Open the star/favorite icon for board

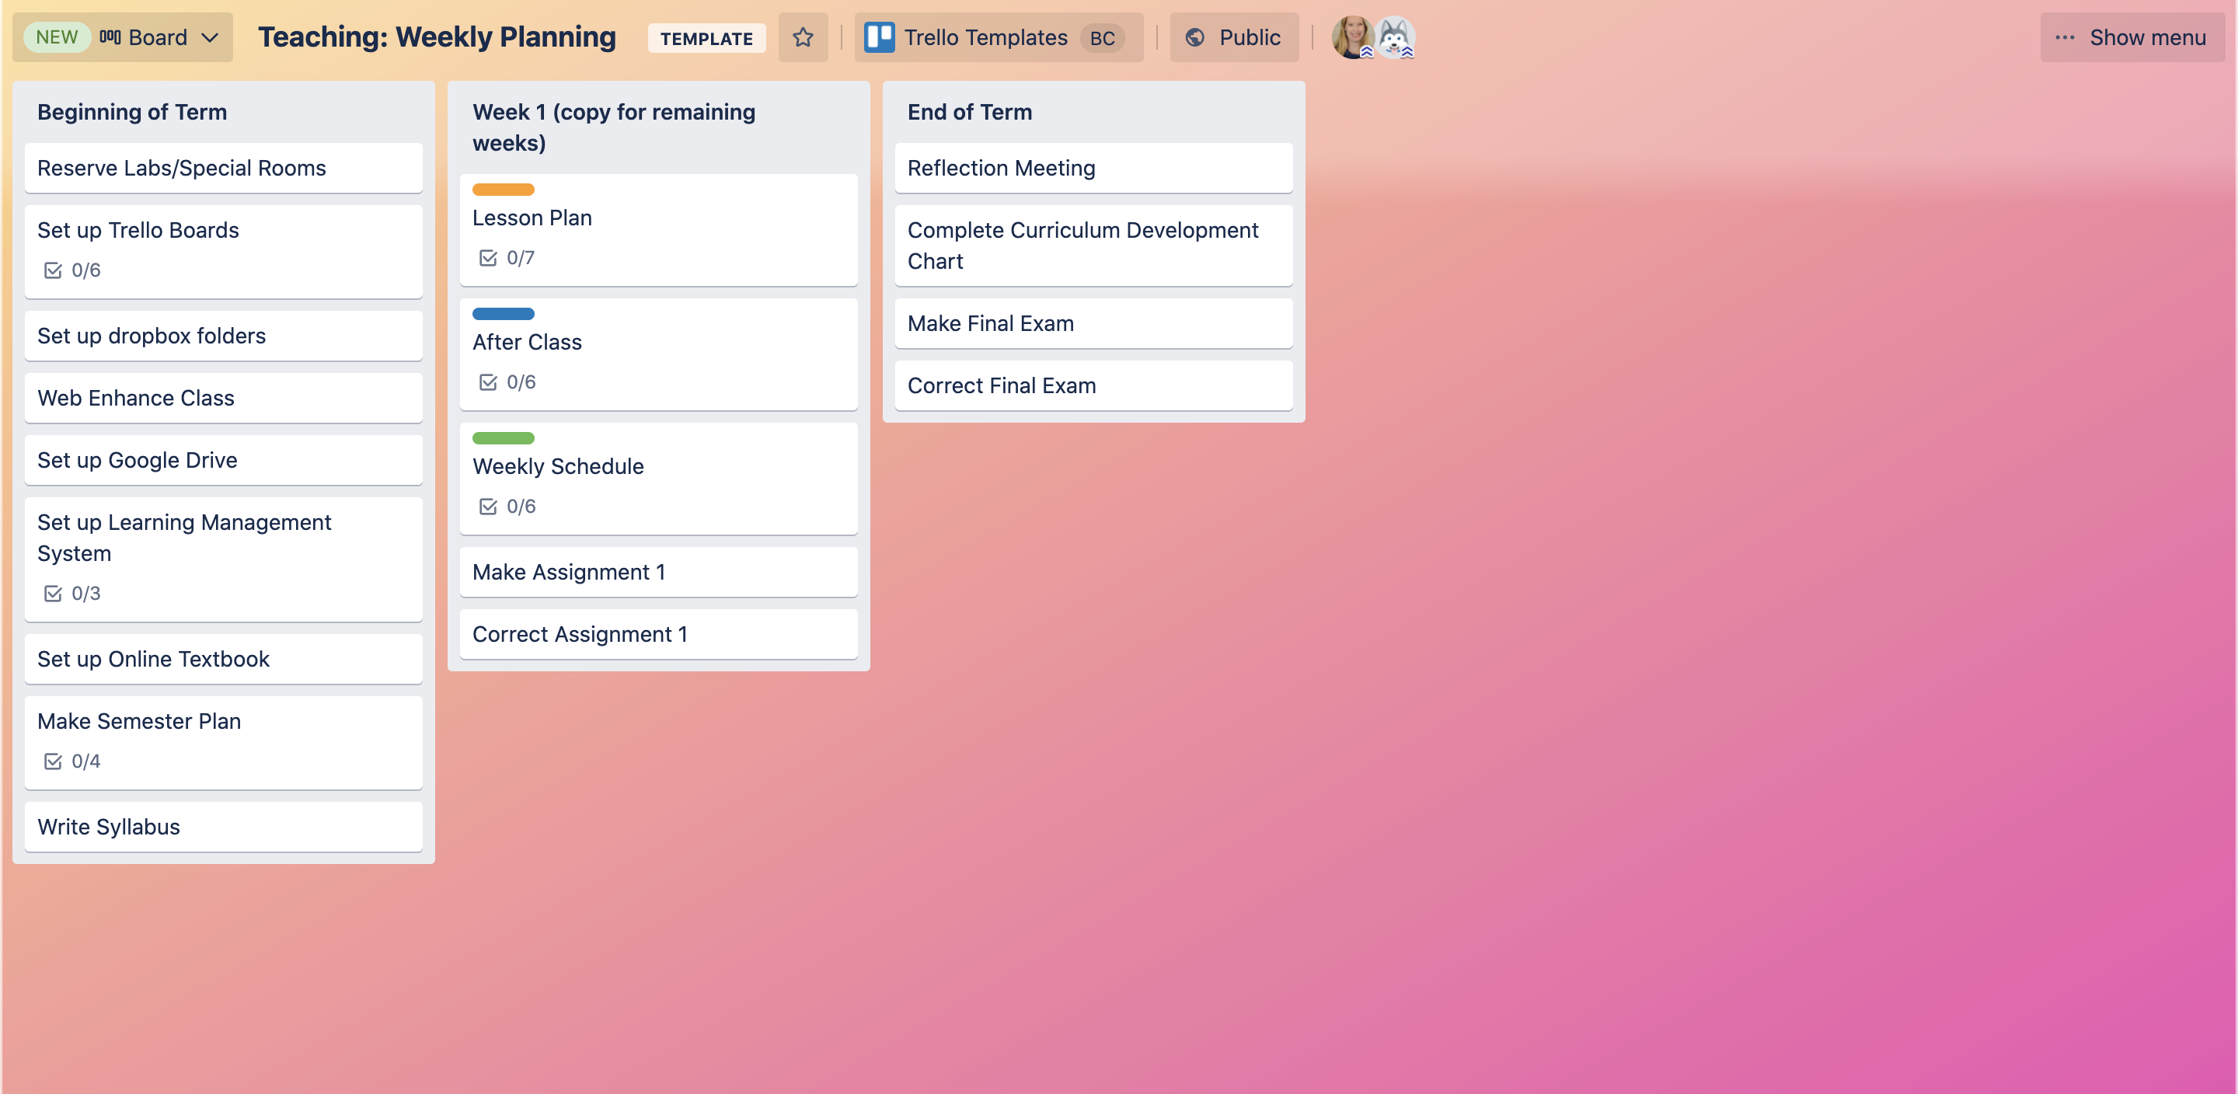(804, 37)
